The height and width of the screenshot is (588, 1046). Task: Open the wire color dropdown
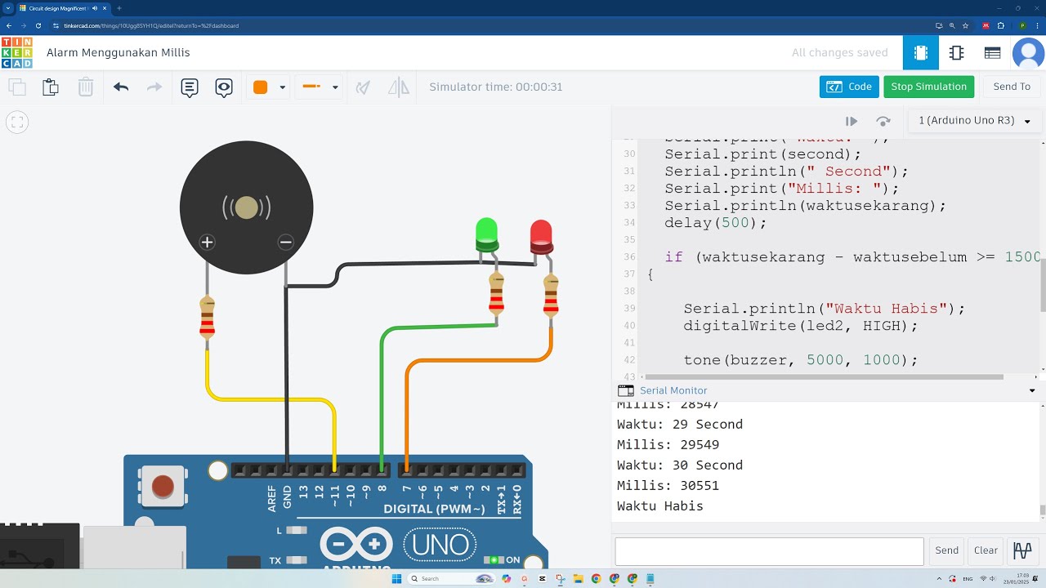(283, 87)
